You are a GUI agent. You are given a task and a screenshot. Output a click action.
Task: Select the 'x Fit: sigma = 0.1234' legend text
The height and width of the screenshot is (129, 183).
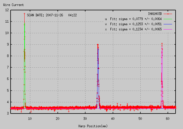click(134, 29)
